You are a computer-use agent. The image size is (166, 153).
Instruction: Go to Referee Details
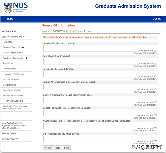(9, 133)
